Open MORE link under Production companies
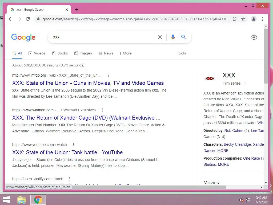The image size is (273, 205). pos(224,164)
